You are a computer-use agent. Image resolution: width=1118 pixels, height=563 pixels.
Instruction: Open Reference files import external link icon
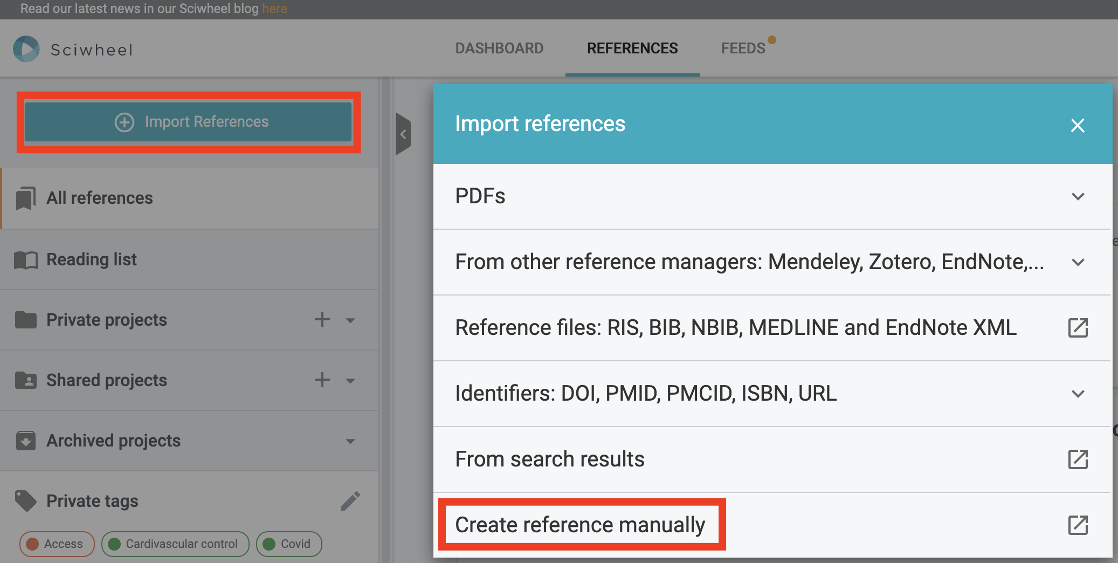coord(1078,328)
